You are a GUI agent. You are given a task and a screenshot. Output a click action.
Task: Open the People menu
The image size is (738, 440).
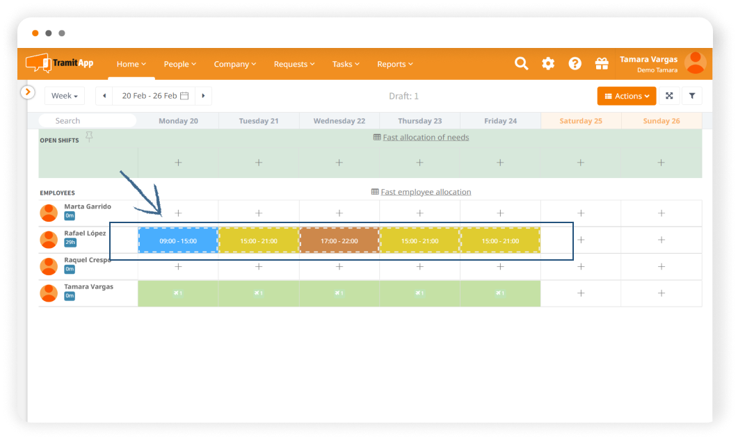coord(179,64)
